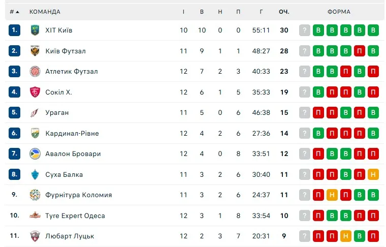This screenshot has height=247, width=386.
Task: Sort table by the # rank column
Action: pyautogui.click(x=14, y=12)
